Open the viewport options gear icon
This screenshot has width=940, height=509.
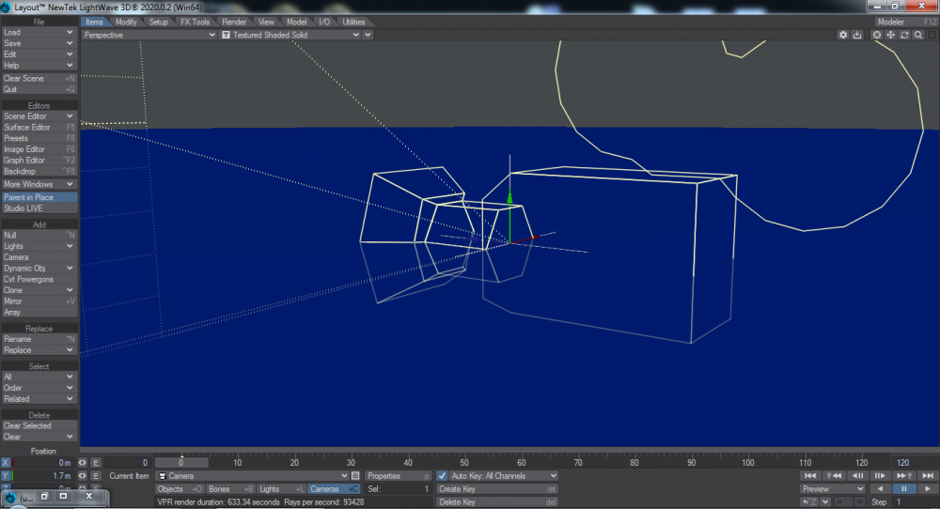843,35
